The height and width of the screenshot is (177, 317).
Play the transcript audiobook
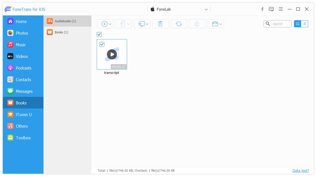point(112,54)
